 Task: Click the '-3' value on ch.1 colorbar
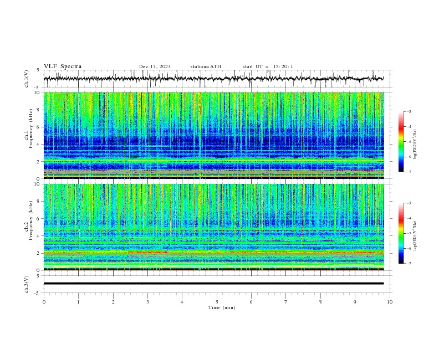[x=409, y=111]
